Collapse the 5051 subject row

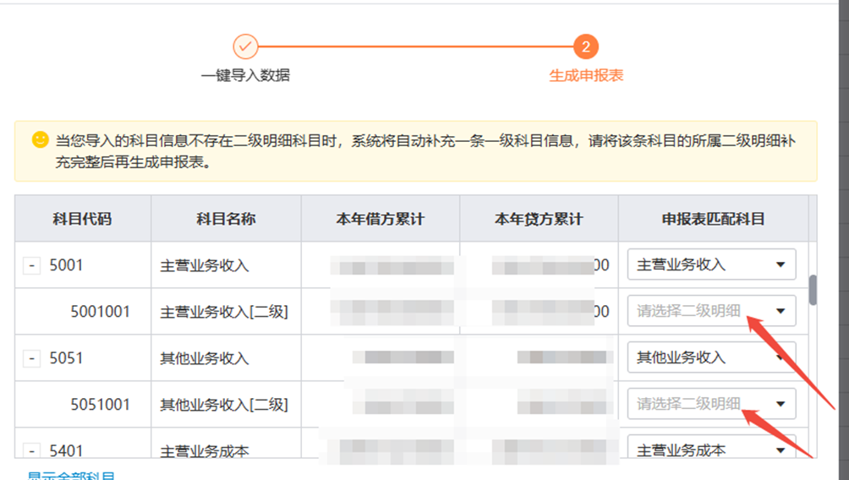pos(31,358)
